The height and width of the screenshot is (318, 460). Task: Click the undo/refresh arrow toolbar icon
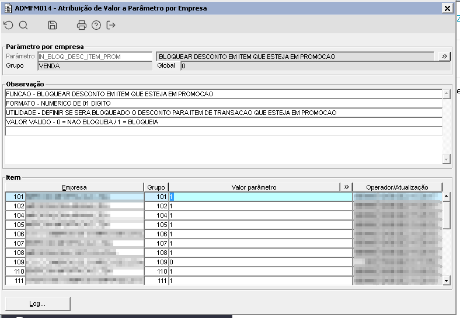9,25
